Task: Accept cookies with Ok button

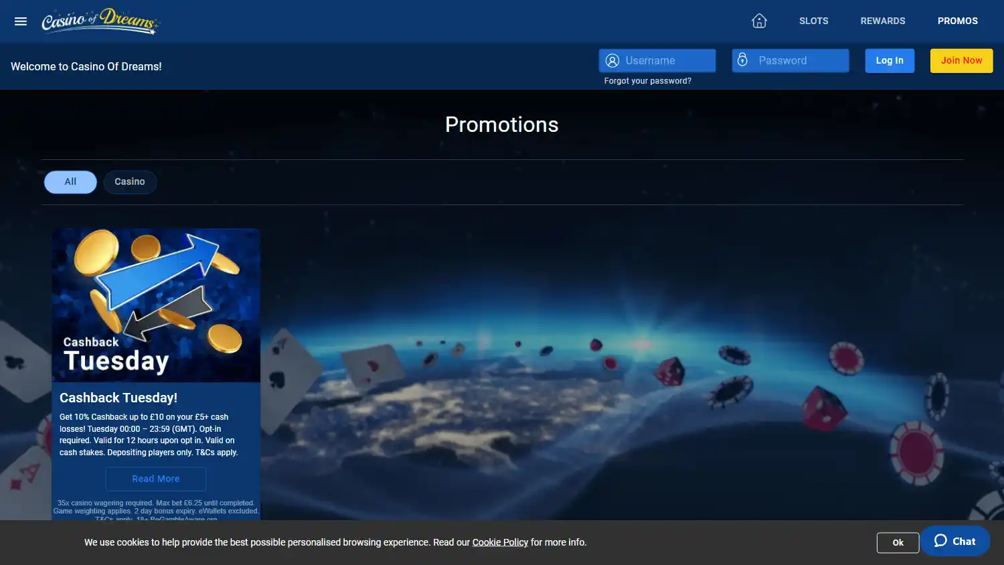Action: pos(898,543)
